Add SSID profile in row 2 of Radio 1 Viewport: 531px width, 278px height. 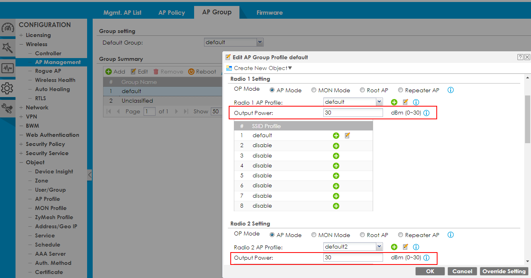coord(336,146)
